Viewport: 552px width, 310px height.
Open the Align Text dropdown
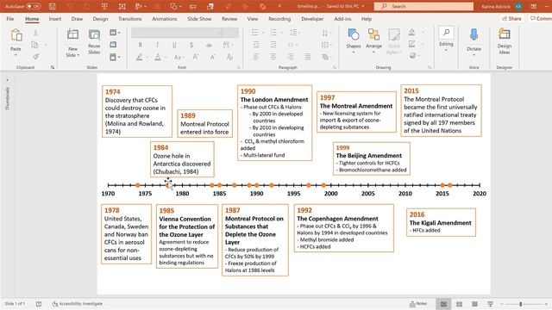click(326, 45)
